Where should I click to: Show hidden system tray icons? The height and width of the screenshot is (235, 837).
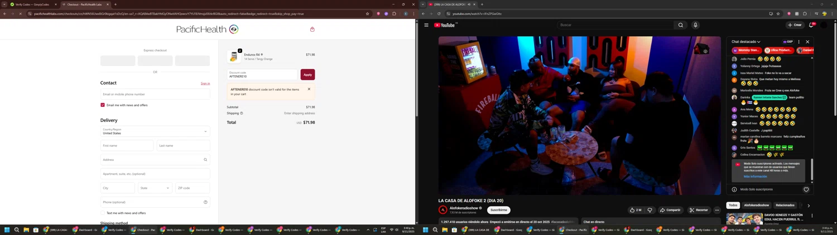click(x=368, y=229)
